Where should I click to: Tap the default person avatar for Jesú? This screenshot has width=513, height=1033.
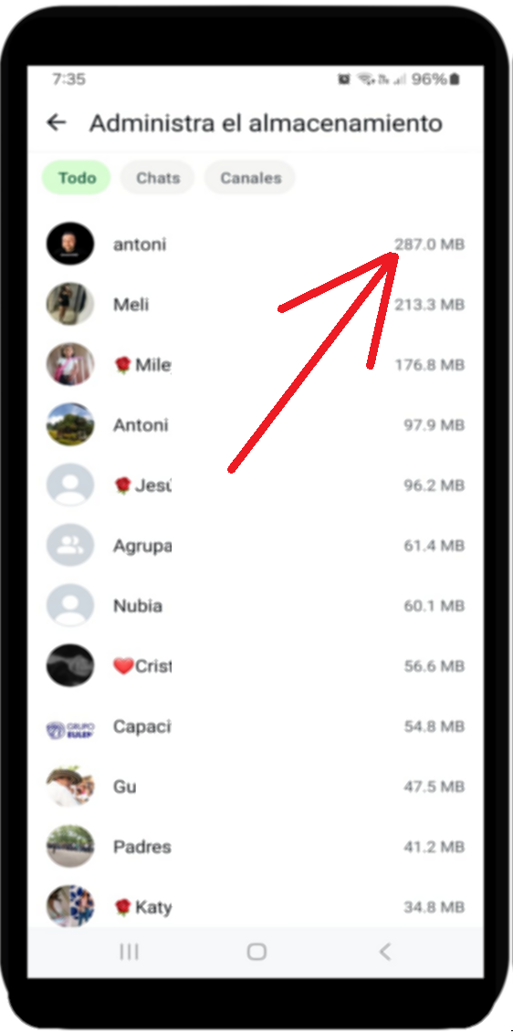tap(70, 485)
